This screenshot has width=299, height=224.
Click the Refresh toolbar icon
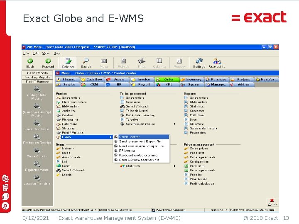(x=124, y=61)
